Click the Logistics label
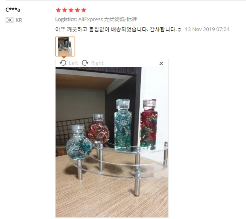This screenshot has height=219, width=246. tap(66, 19)
